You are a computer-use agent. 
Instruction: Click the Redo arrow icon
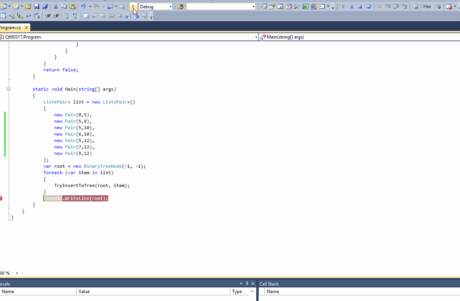(97, 6)
